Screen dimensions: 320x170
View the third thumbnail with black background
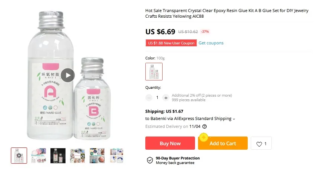58,155
